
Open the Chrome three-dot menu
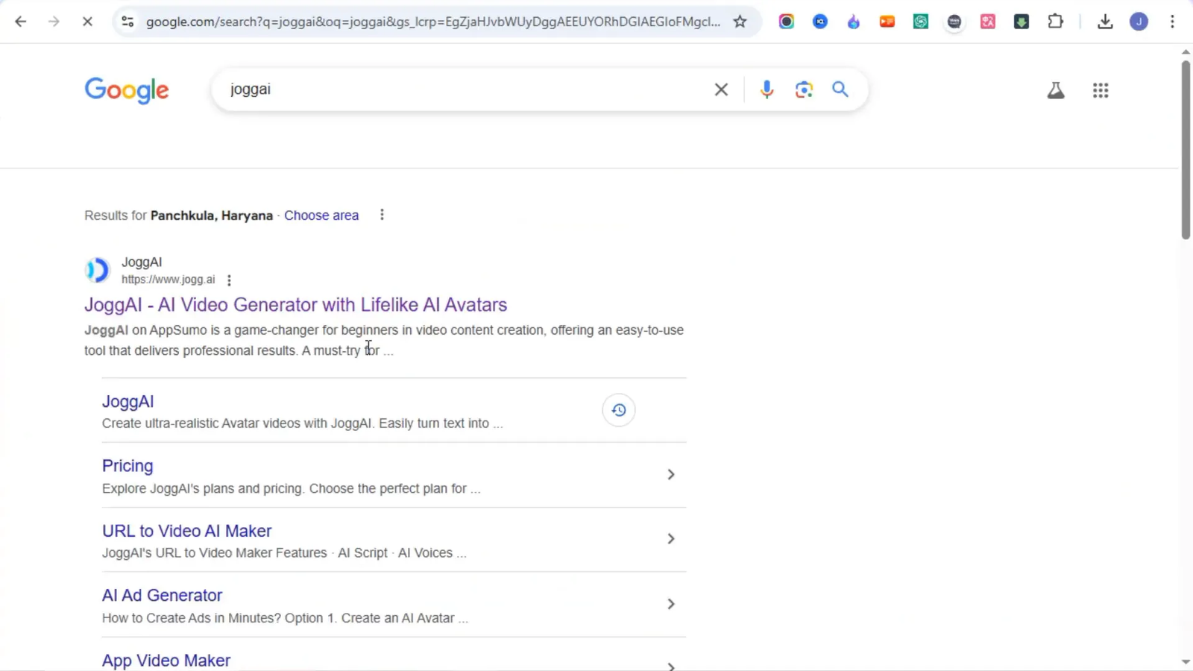tap(1172, 22)
